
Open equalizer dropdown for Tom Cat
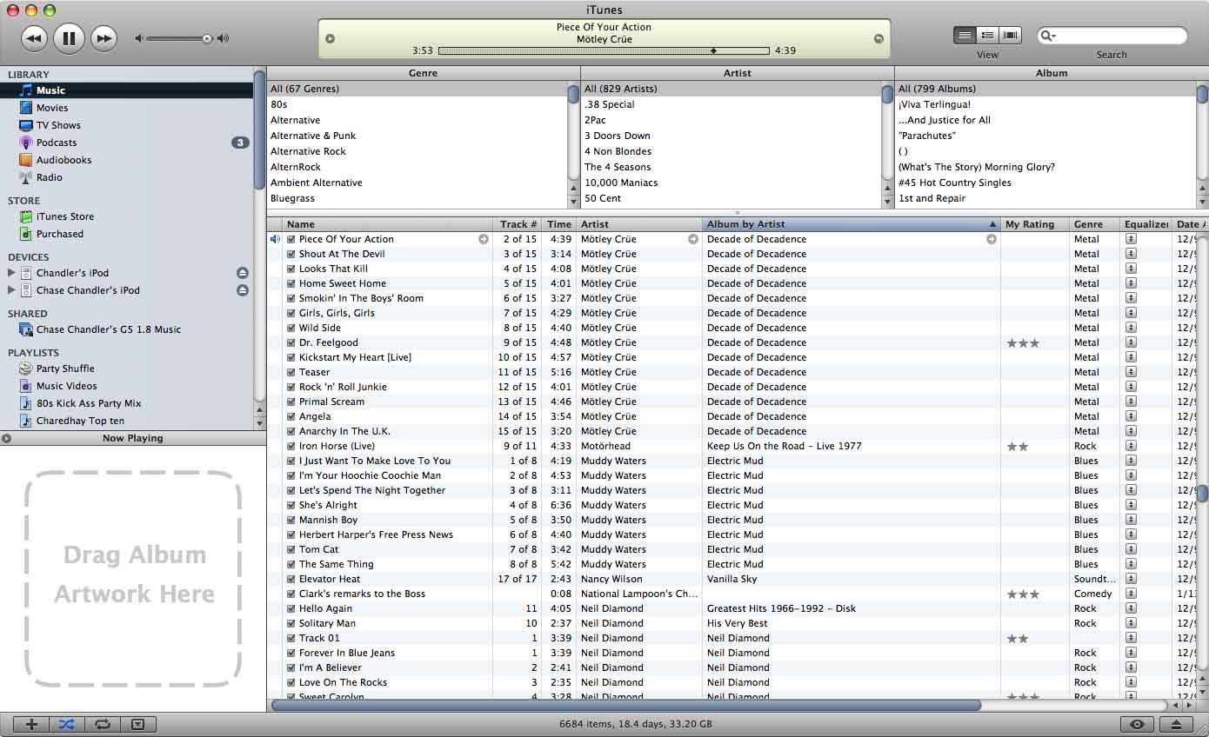pos(1131,549)
